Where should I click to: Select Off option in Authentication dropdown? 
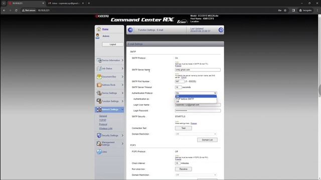(196, 101)
